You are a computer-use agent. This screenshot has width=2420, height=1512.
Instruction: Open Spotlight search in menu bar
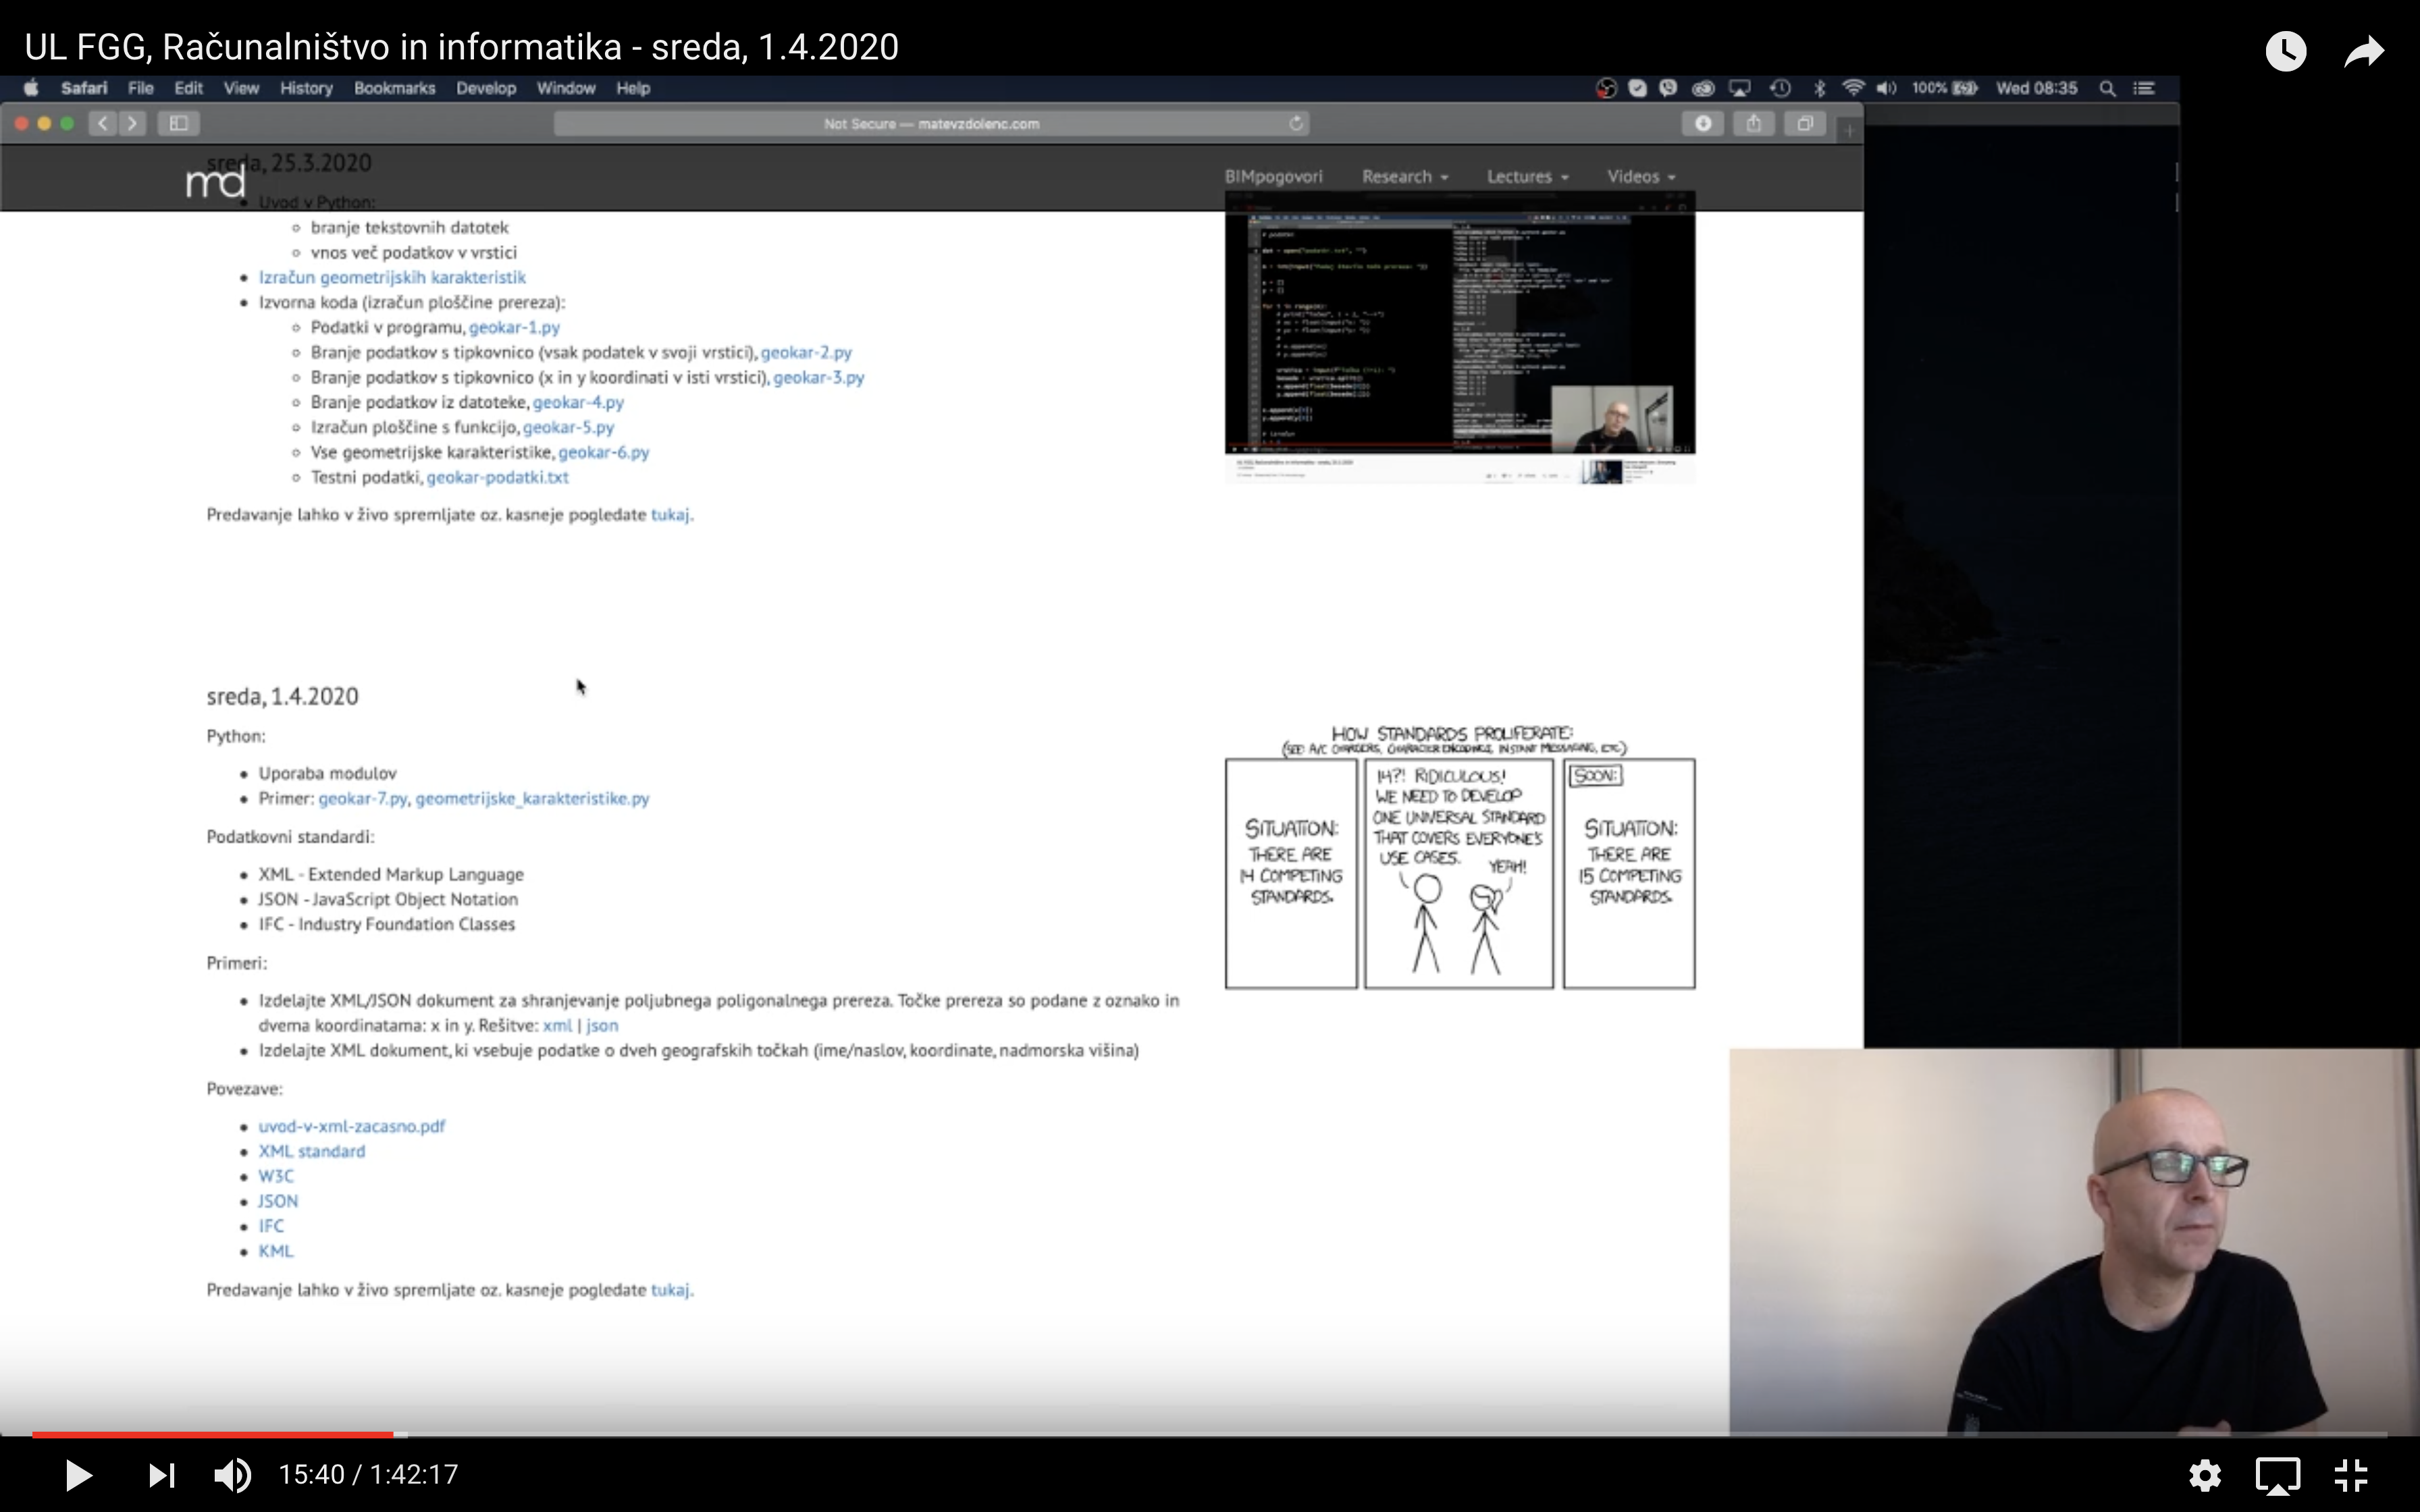[2107, 88]
